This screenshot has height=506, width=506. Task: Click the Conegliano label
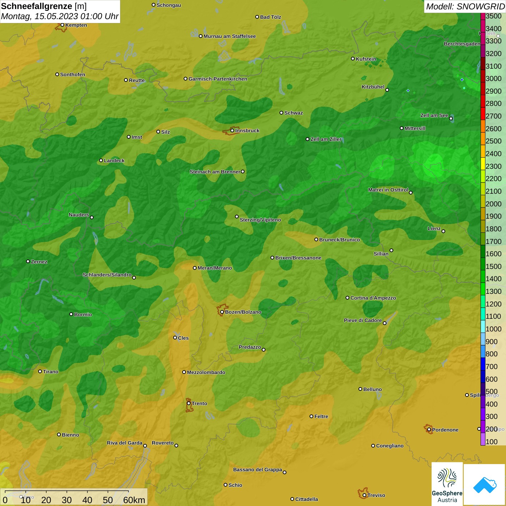click(390, 446)
